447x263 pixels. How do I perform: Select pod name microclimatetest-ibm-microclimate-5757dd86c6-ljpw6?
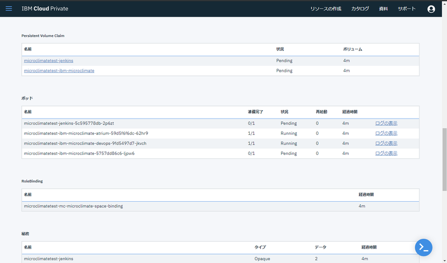pyautogui.click(x=79, y=153)
